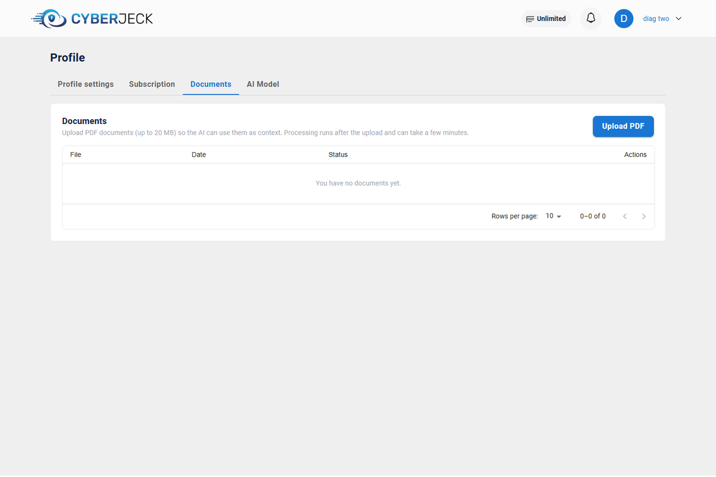The width and height of the screenshot is (716, 477).
Task: Open the rows per page dropdown
Action: [x=554, y=216]
